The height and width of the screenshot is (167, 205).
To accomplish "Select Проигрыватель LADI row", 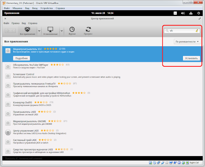I will pyautogui.click(x=102, y=113).
